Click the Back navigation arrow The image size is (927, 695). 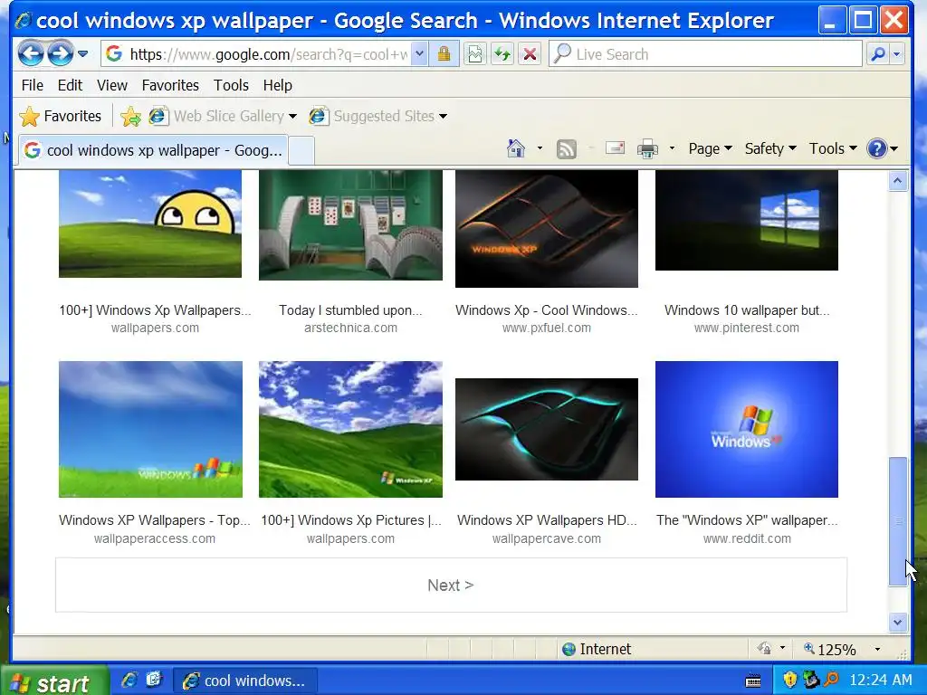point(31,54)
